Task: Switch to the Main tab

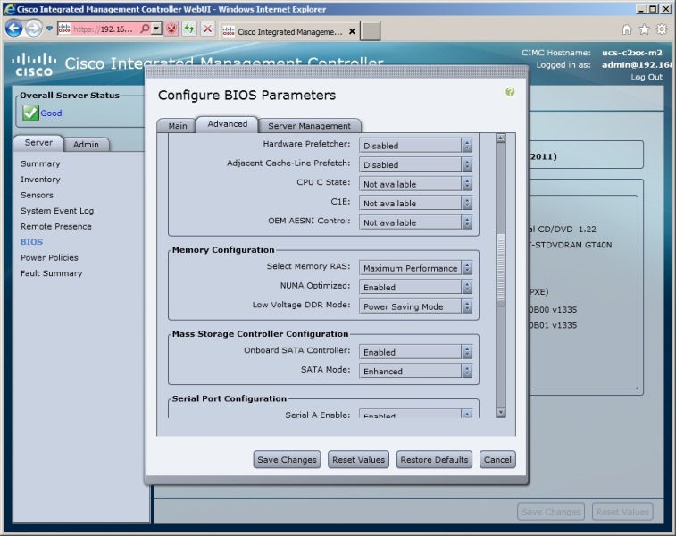Action: [x=177, y=125]
